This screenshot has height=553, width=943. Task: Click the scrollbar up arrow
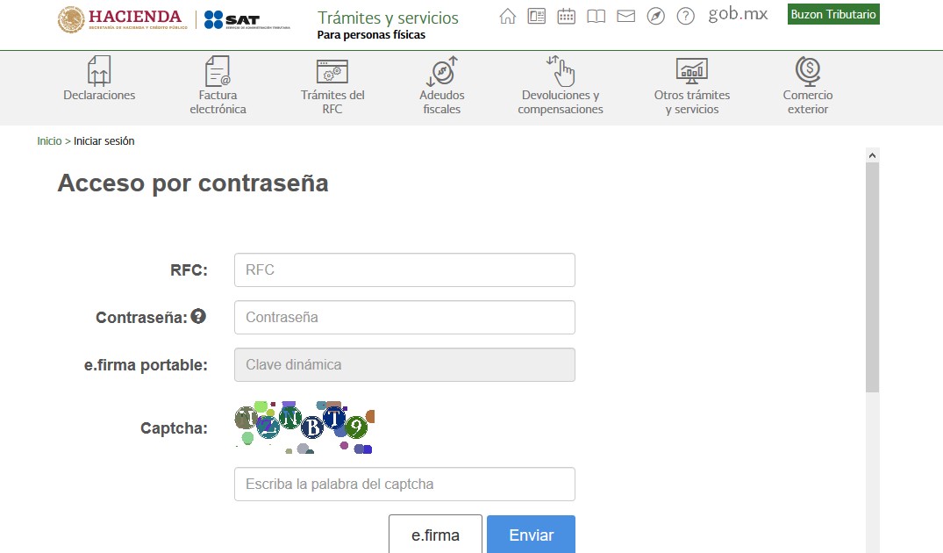tap(873, 155)
